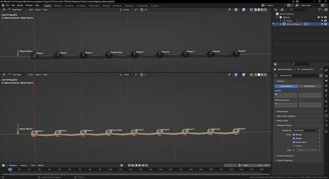Play the animation forward
This screenshot has height=179, width=329.
click(x=140, y=165)
